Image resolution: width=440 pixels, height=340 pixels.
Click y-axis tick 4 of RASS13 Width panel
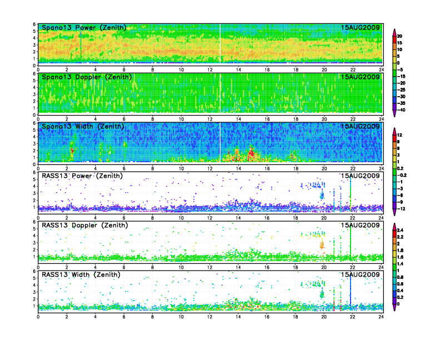tap(34, 285)
